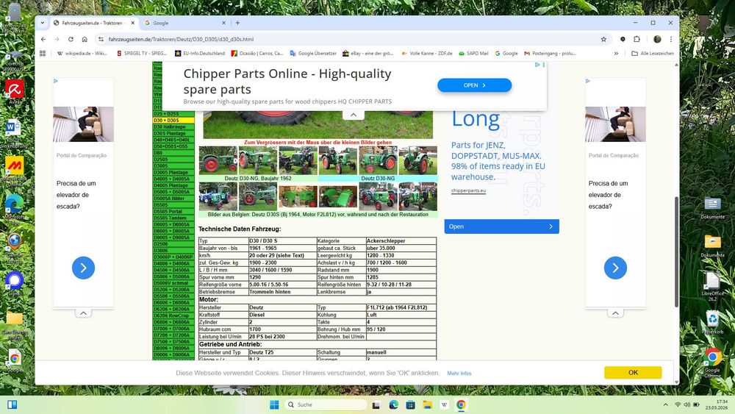
Task: Open the Papierkorb desktop icon
Action: click(x=712, y=323)
